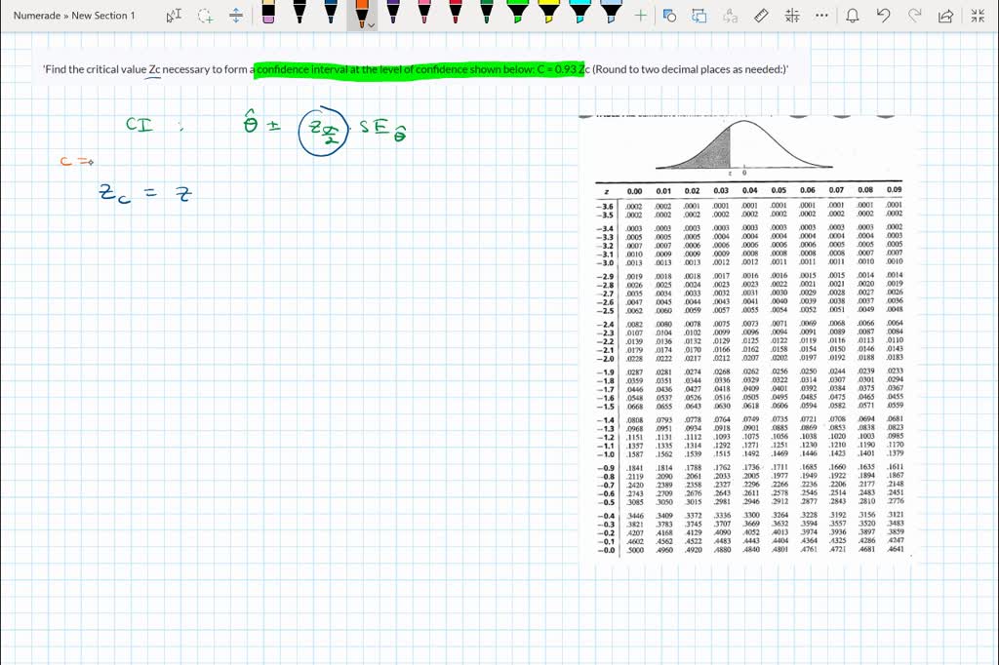
Task: Activate the insert space tool
Action: (236, 15)
